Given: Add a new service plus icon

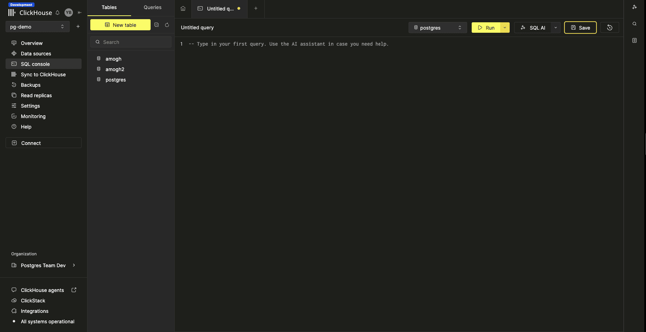Looking at the screenshot, I should tap(78, 26).
